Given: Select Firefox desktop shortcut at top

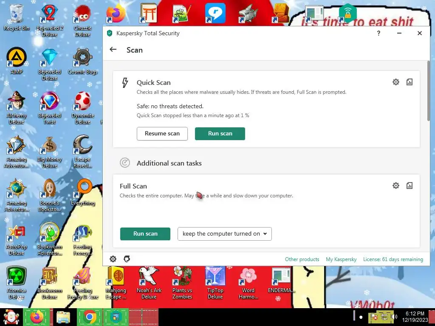Looking at the screenshot, I should 116,13.
